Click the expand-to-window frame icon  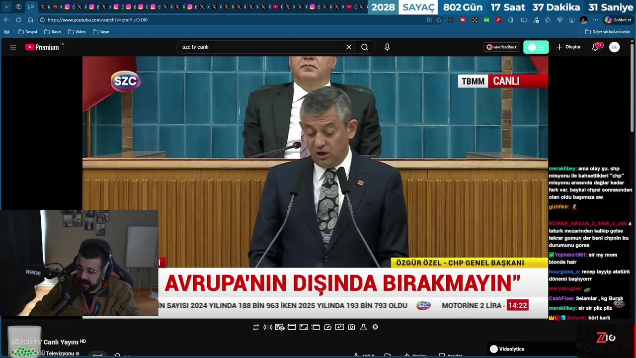point(304,327)
